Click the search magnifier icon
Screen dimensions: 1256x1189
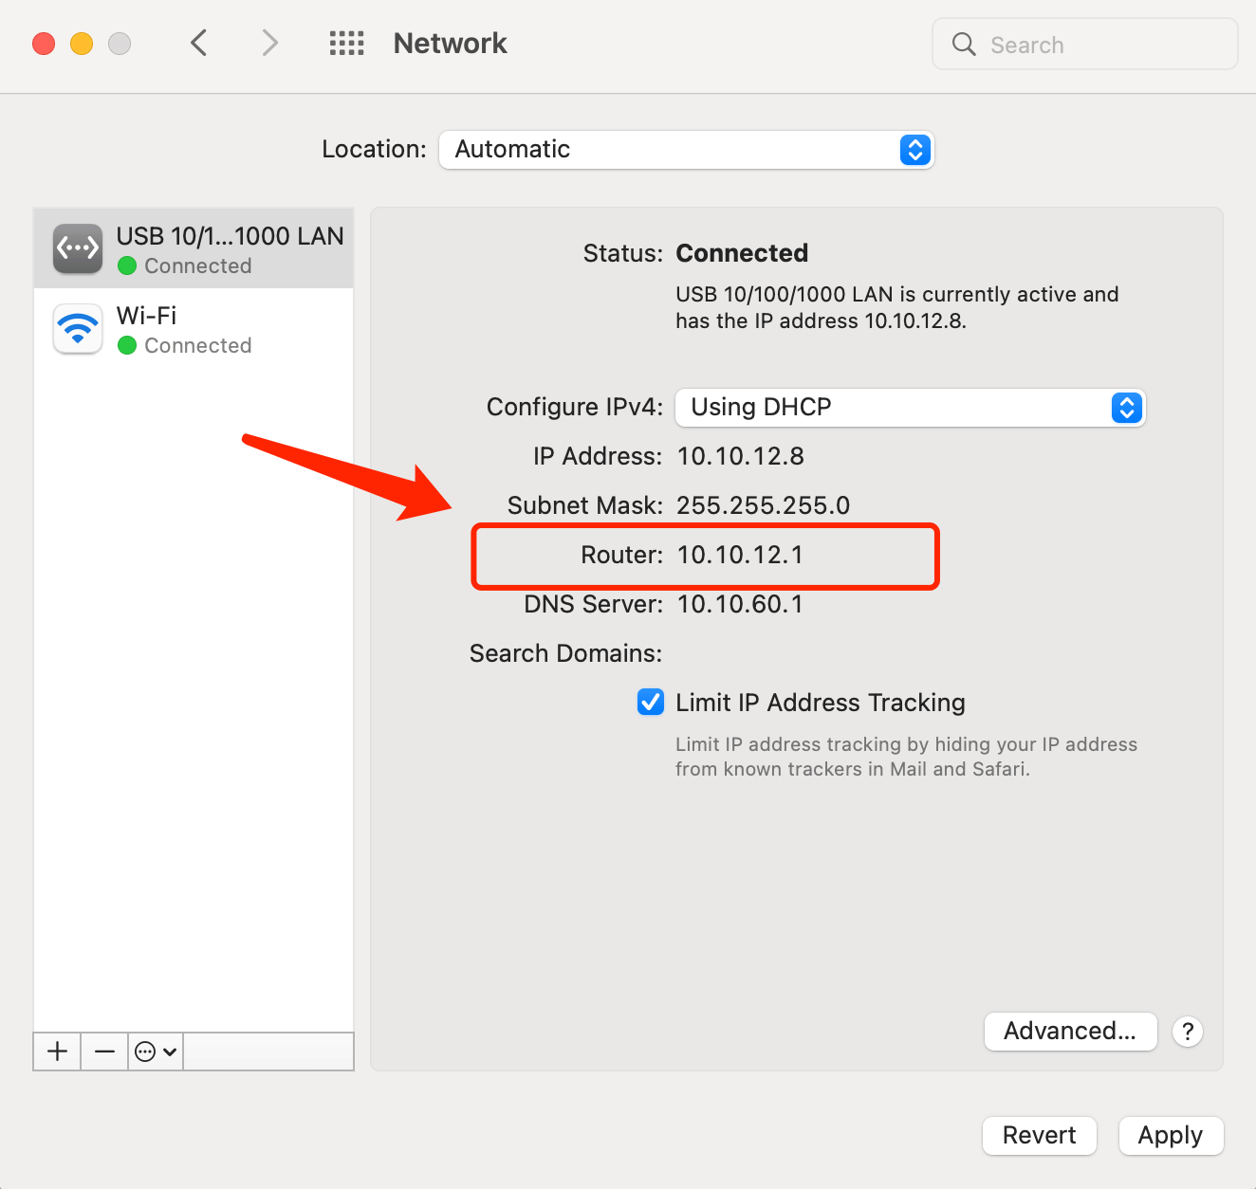(964, 44)
